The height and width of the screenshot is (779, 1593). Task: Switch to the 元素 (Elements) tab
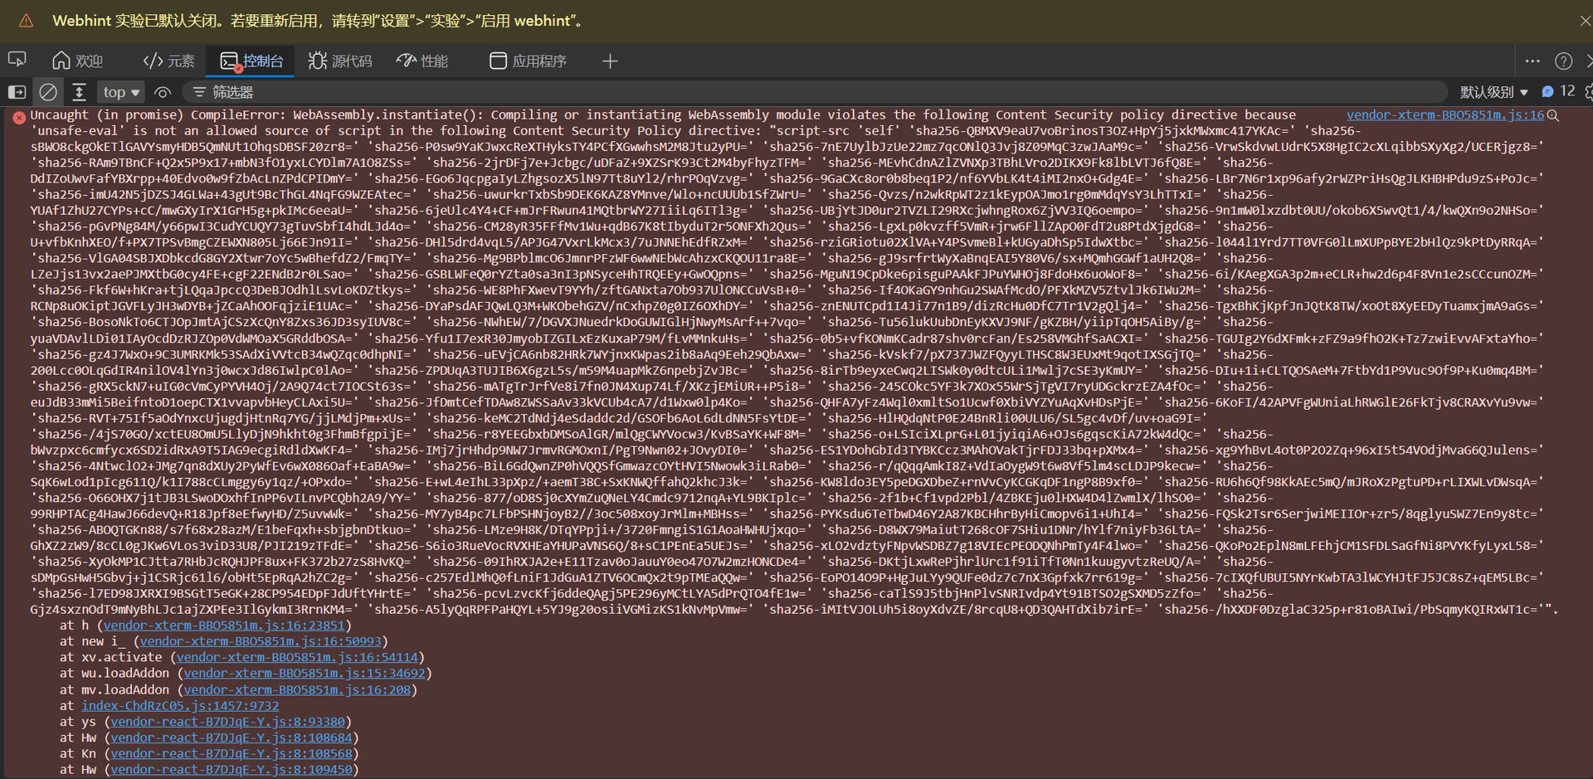(x=168, y=61)
